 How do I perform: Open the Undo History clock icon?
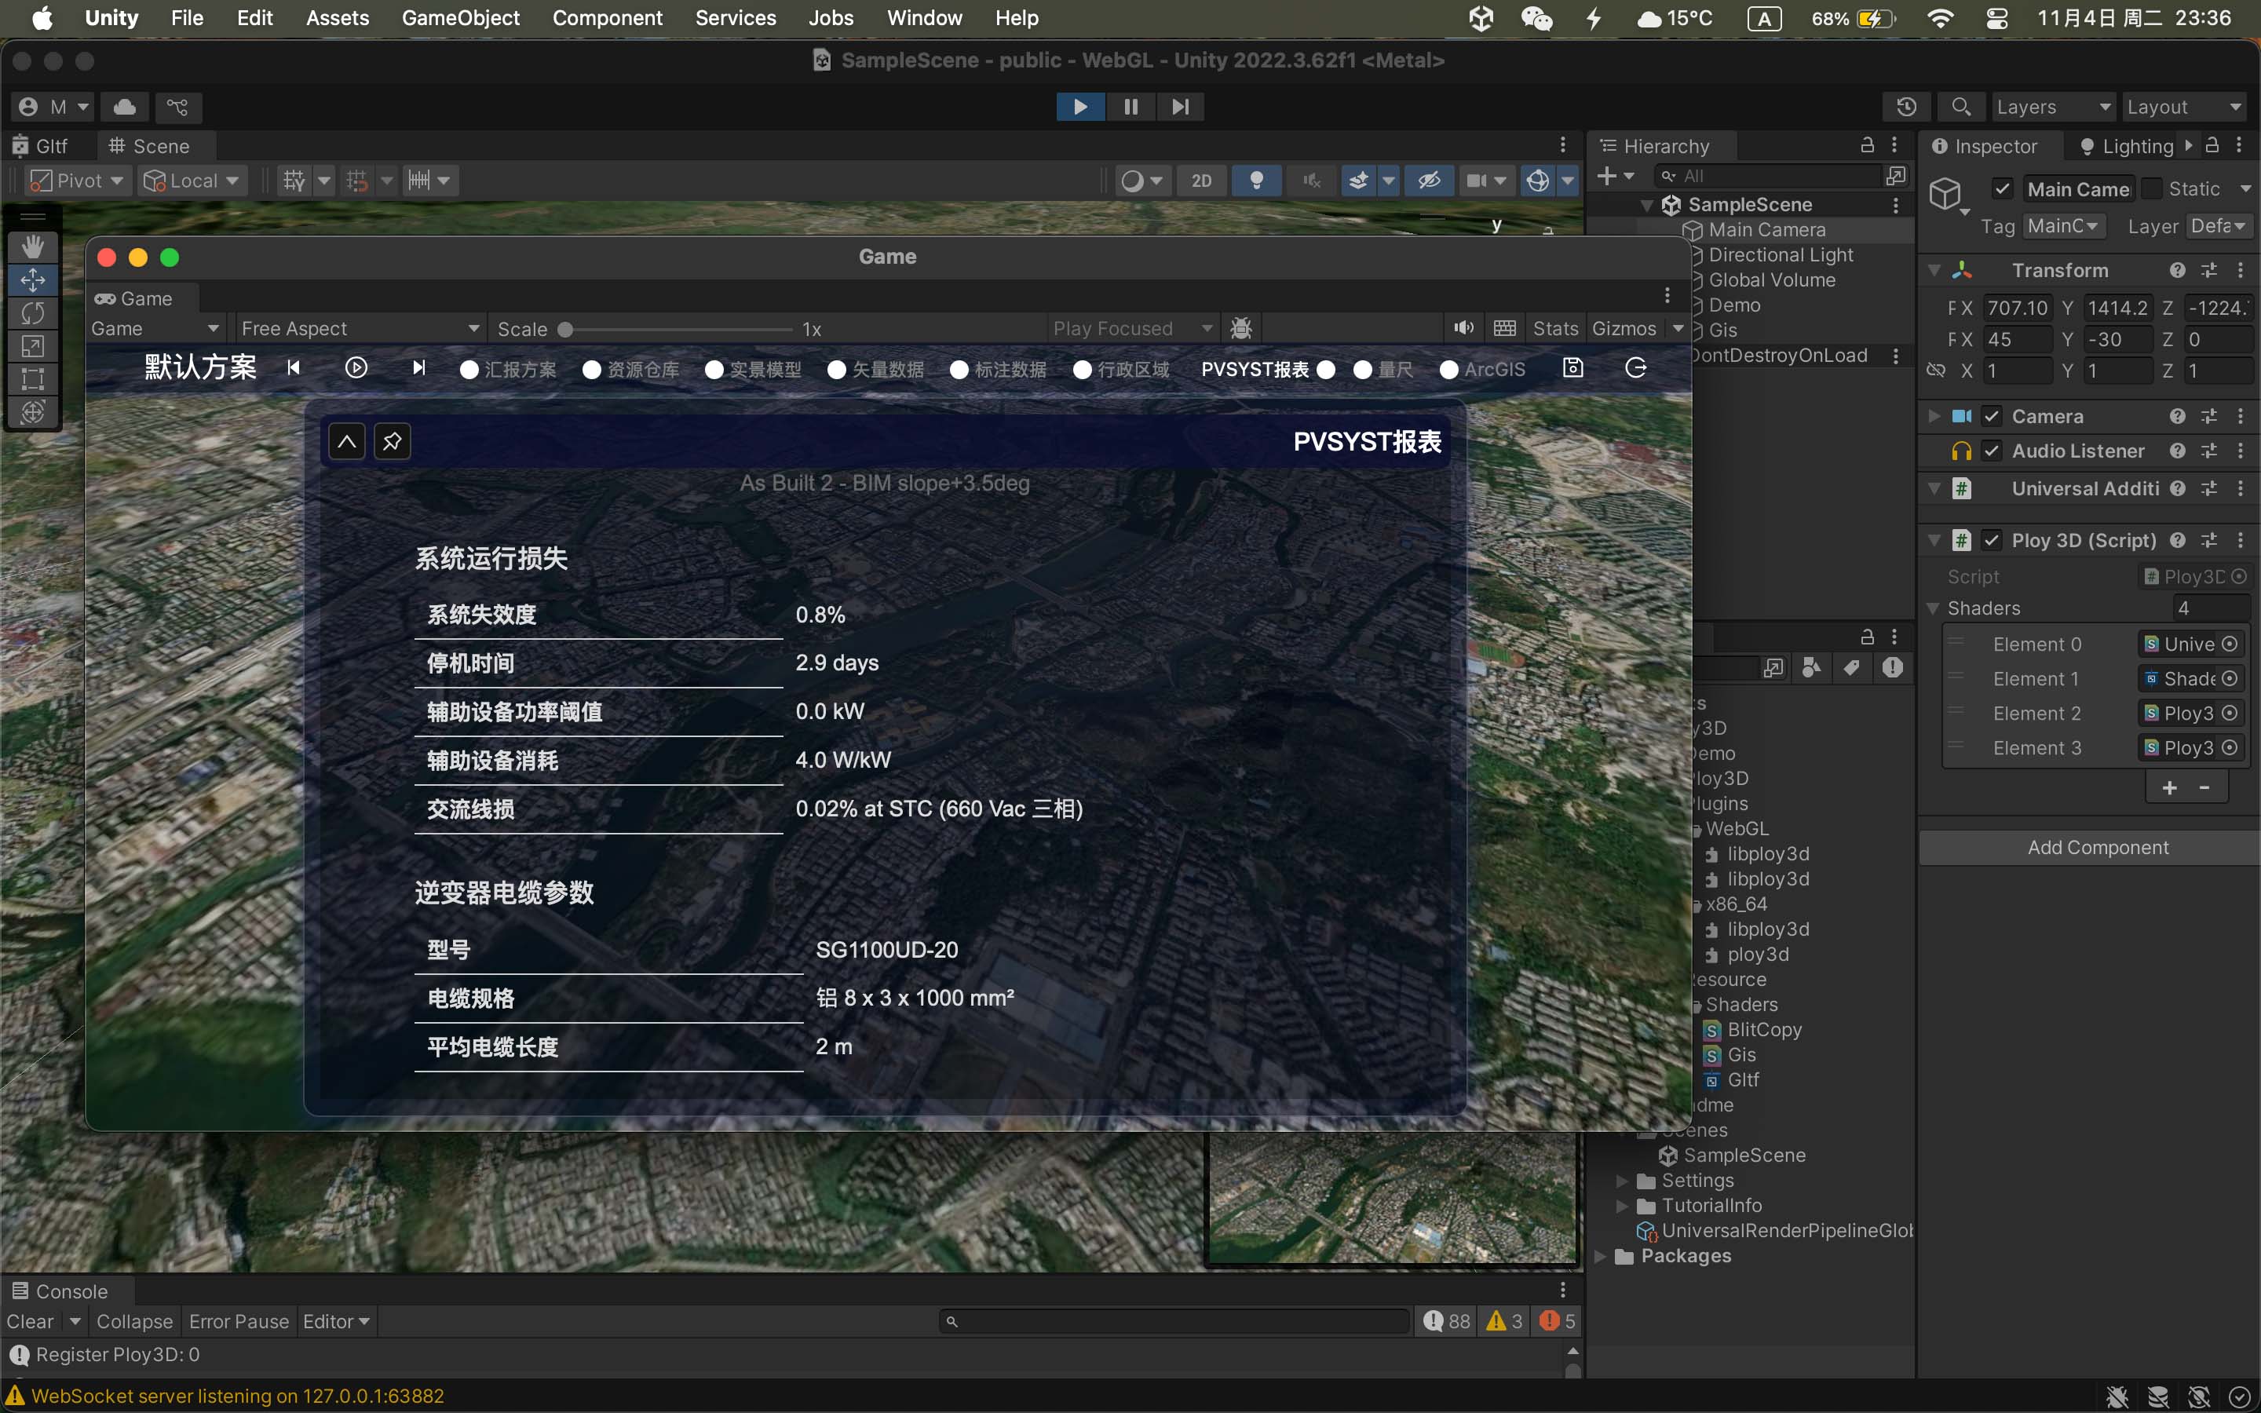[1907, 107]
